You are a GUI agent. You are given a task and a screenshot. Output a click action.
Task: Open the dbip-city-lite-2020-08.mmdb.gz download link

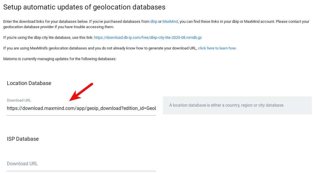point(148,38)
